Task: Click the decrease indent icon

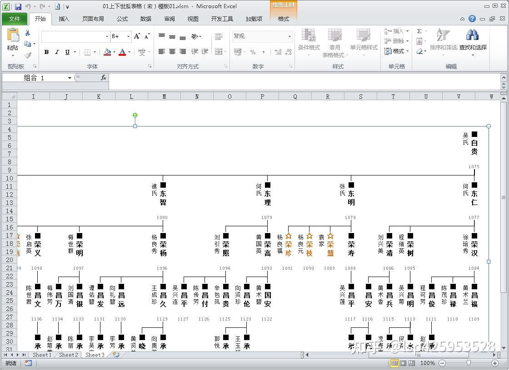Action: 195,52
